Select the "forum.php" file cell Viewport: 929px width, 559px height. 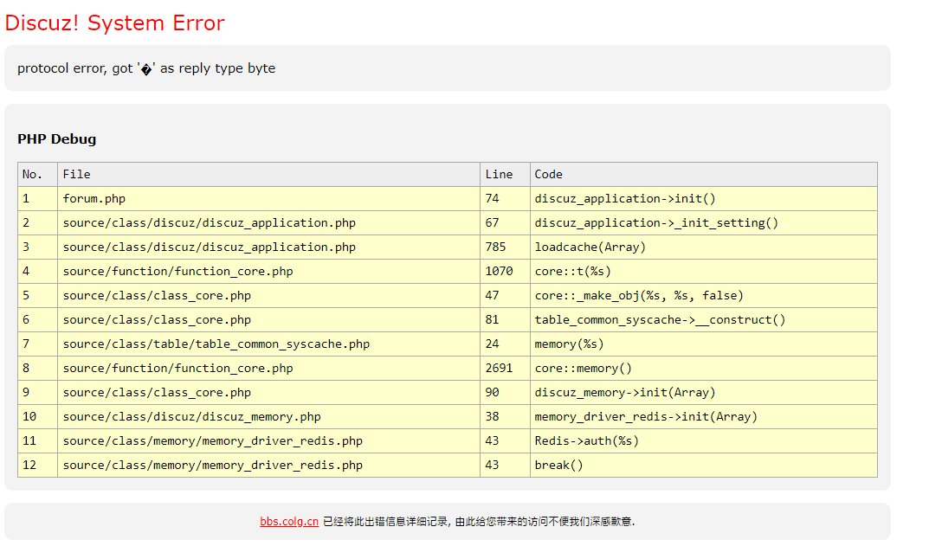point(268,199)
